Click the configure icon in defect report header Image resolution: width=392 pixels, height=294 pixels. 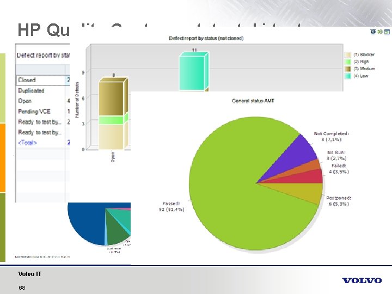click(373, 32)
